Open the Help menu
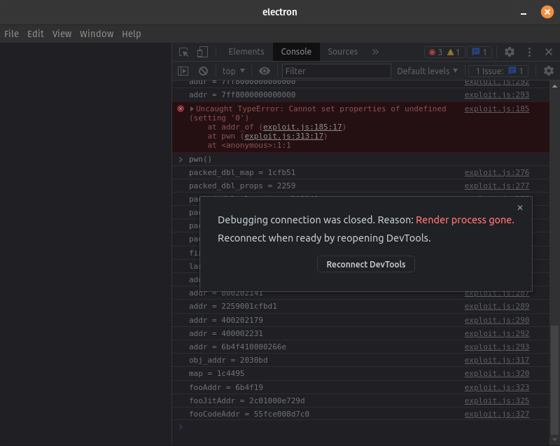Image resolution: width=560 pixels, height=446 pixels. 132,34
